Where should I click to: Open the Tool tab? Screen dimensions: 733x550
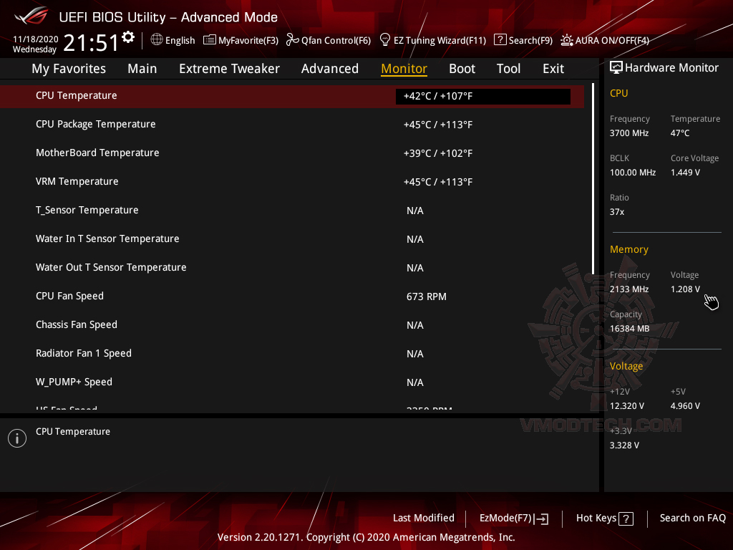click(508, 69)
